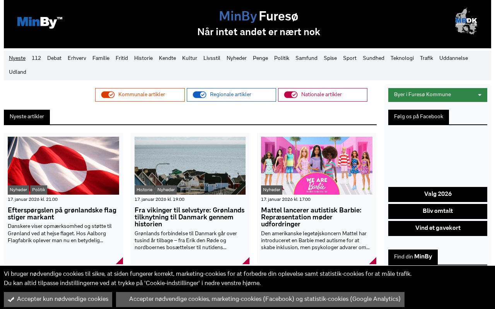Screen dimensions: 495x309
Task: Open the Politik section in the menu bar
Action: [x=282, y=58]
